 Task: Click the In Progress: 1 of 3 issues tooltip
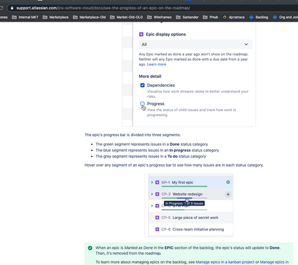[184, 204]
